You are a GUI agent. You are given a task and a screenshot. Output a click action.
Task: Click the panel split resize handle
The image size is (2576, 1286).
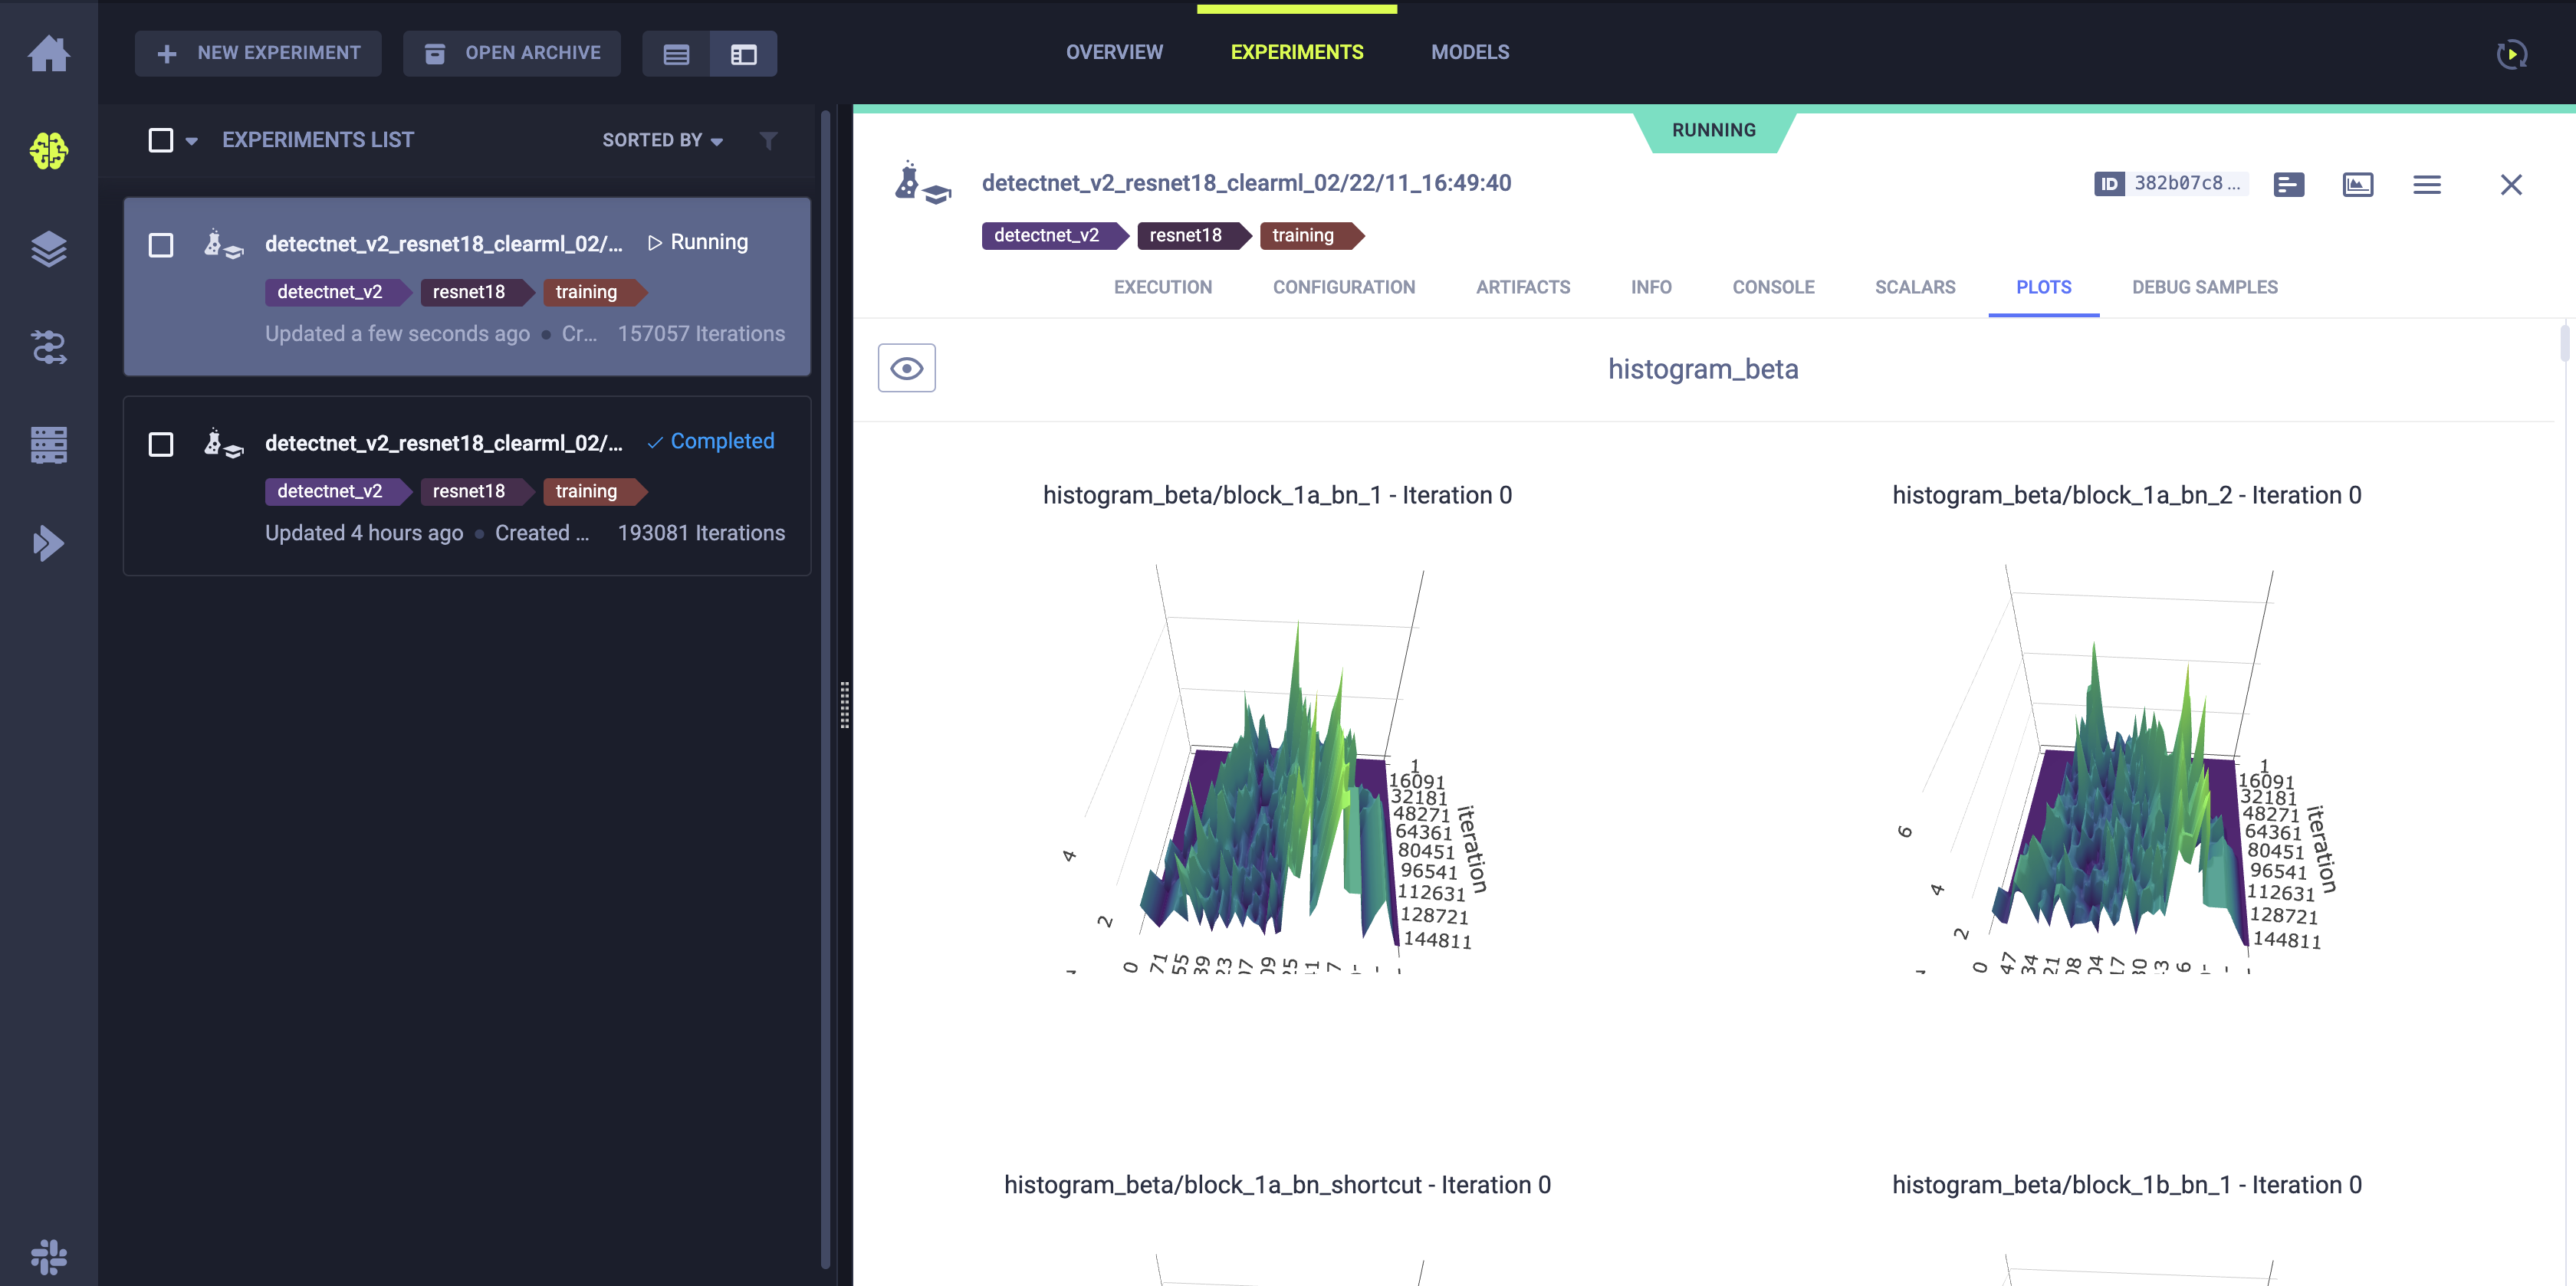pos(845,705)
